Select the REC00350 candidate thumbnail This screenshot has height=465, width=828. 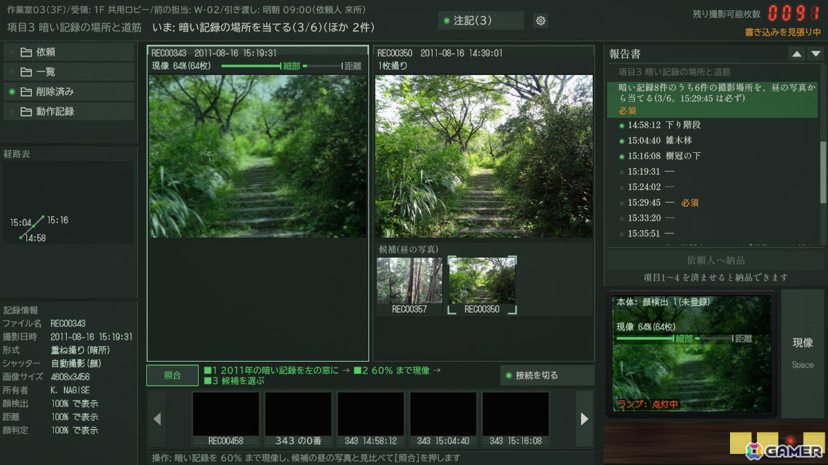[482, 285]
